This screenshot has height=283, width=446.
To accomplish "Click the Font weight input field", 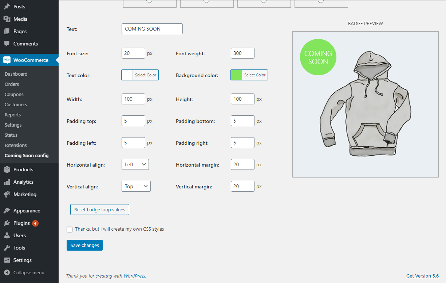I will (x=242, y=53).
